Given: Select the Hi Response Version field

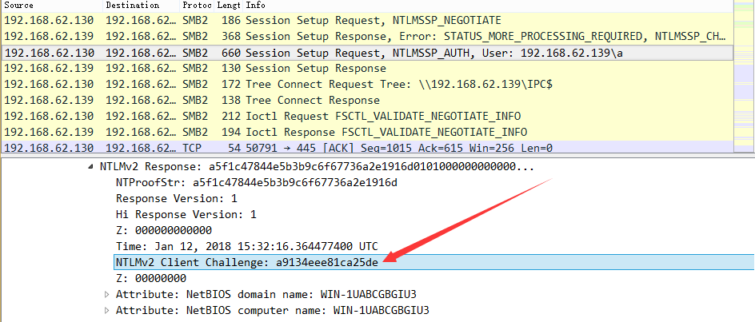Looking at the screenshot, I should [x=186, y=214].
